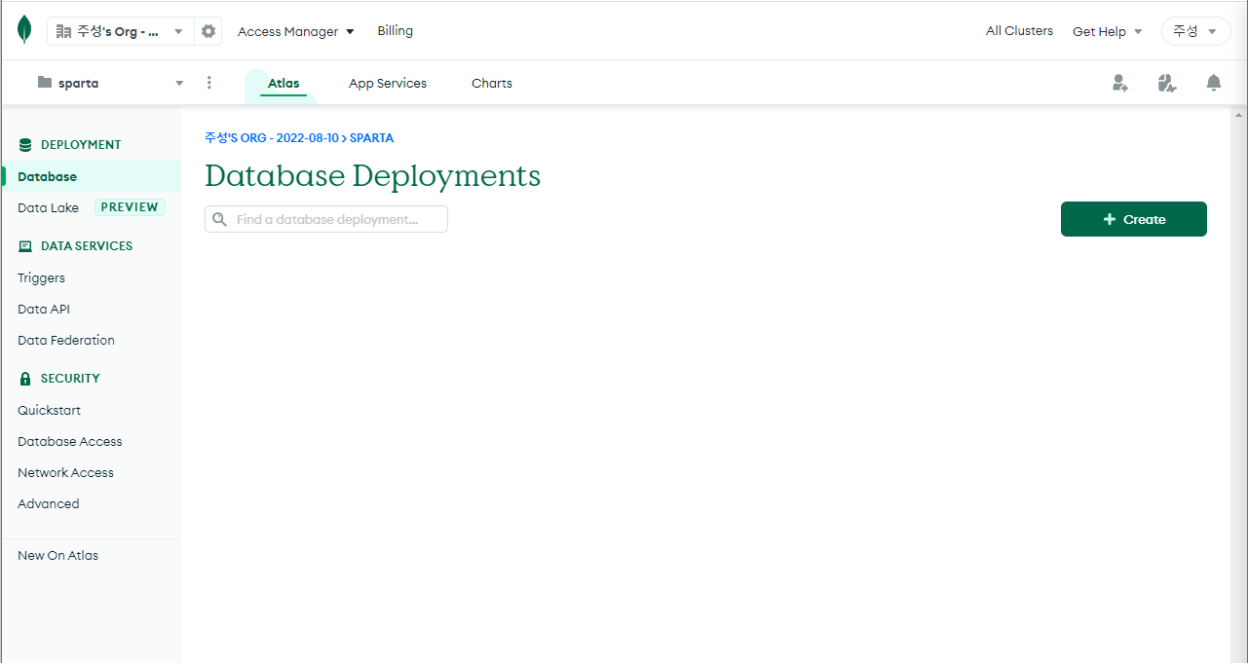Switch to the App Services tab
This screenshot has width=1248, height=663.
point(388,84)
